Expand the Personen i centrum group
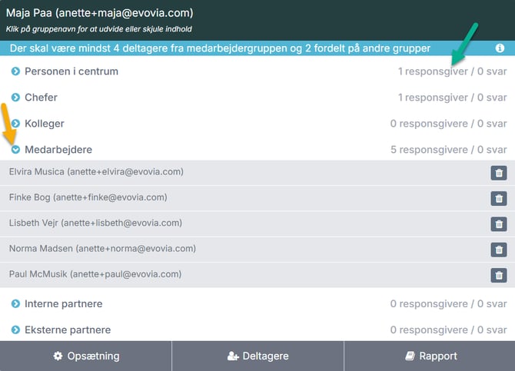 coord(15,71)
